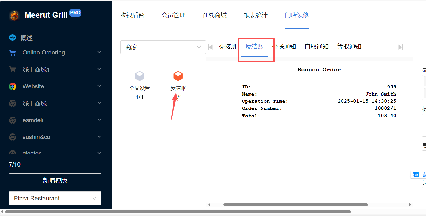Select the orange 反结账 cube icon

(178, 76)
